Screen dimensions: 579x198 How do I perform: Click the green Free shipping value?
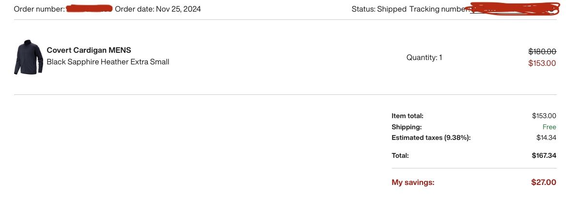549,127
